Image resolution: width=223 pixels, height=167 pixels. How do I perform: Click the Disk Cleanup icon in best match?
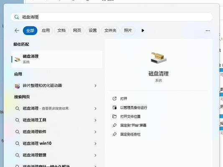(18, 59)
